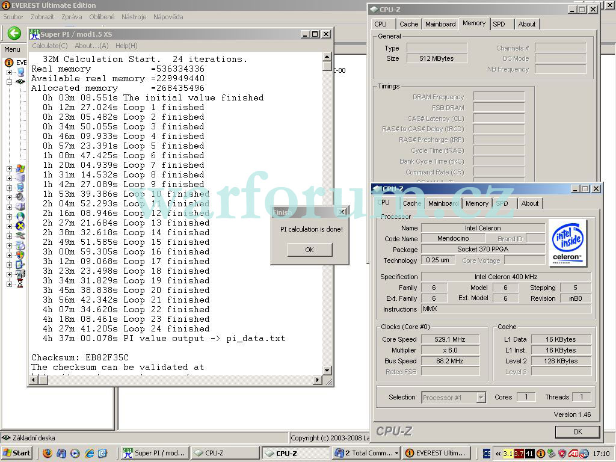
Task: Switch to About tab in front CPU-Z window
Action: coord(529,203)
